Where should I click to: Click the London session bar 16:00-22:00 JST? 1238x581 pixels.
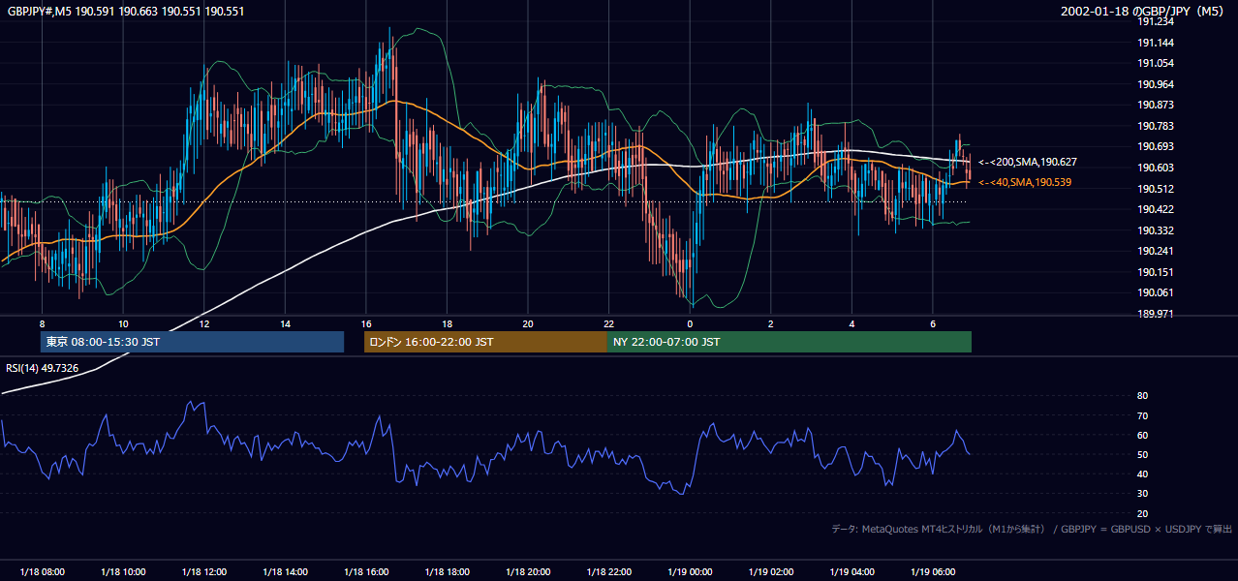(x=485, y=342)
